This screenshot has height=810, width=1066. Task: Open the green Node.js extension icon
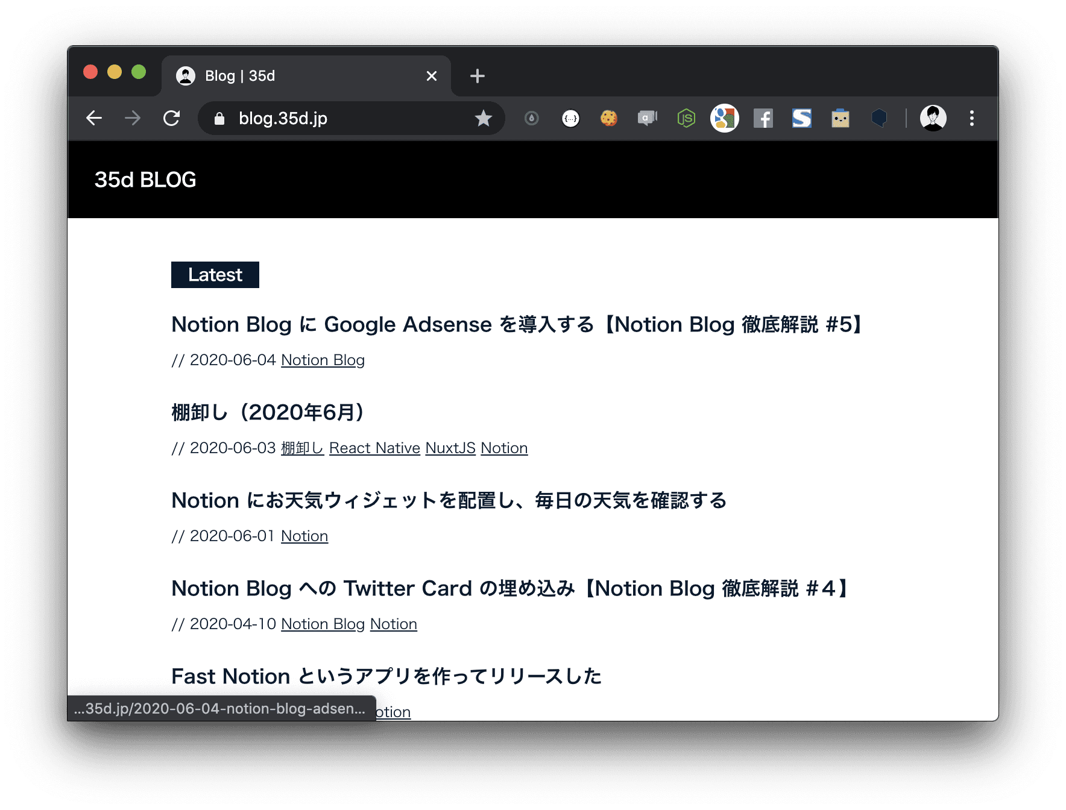click(686, 118)
